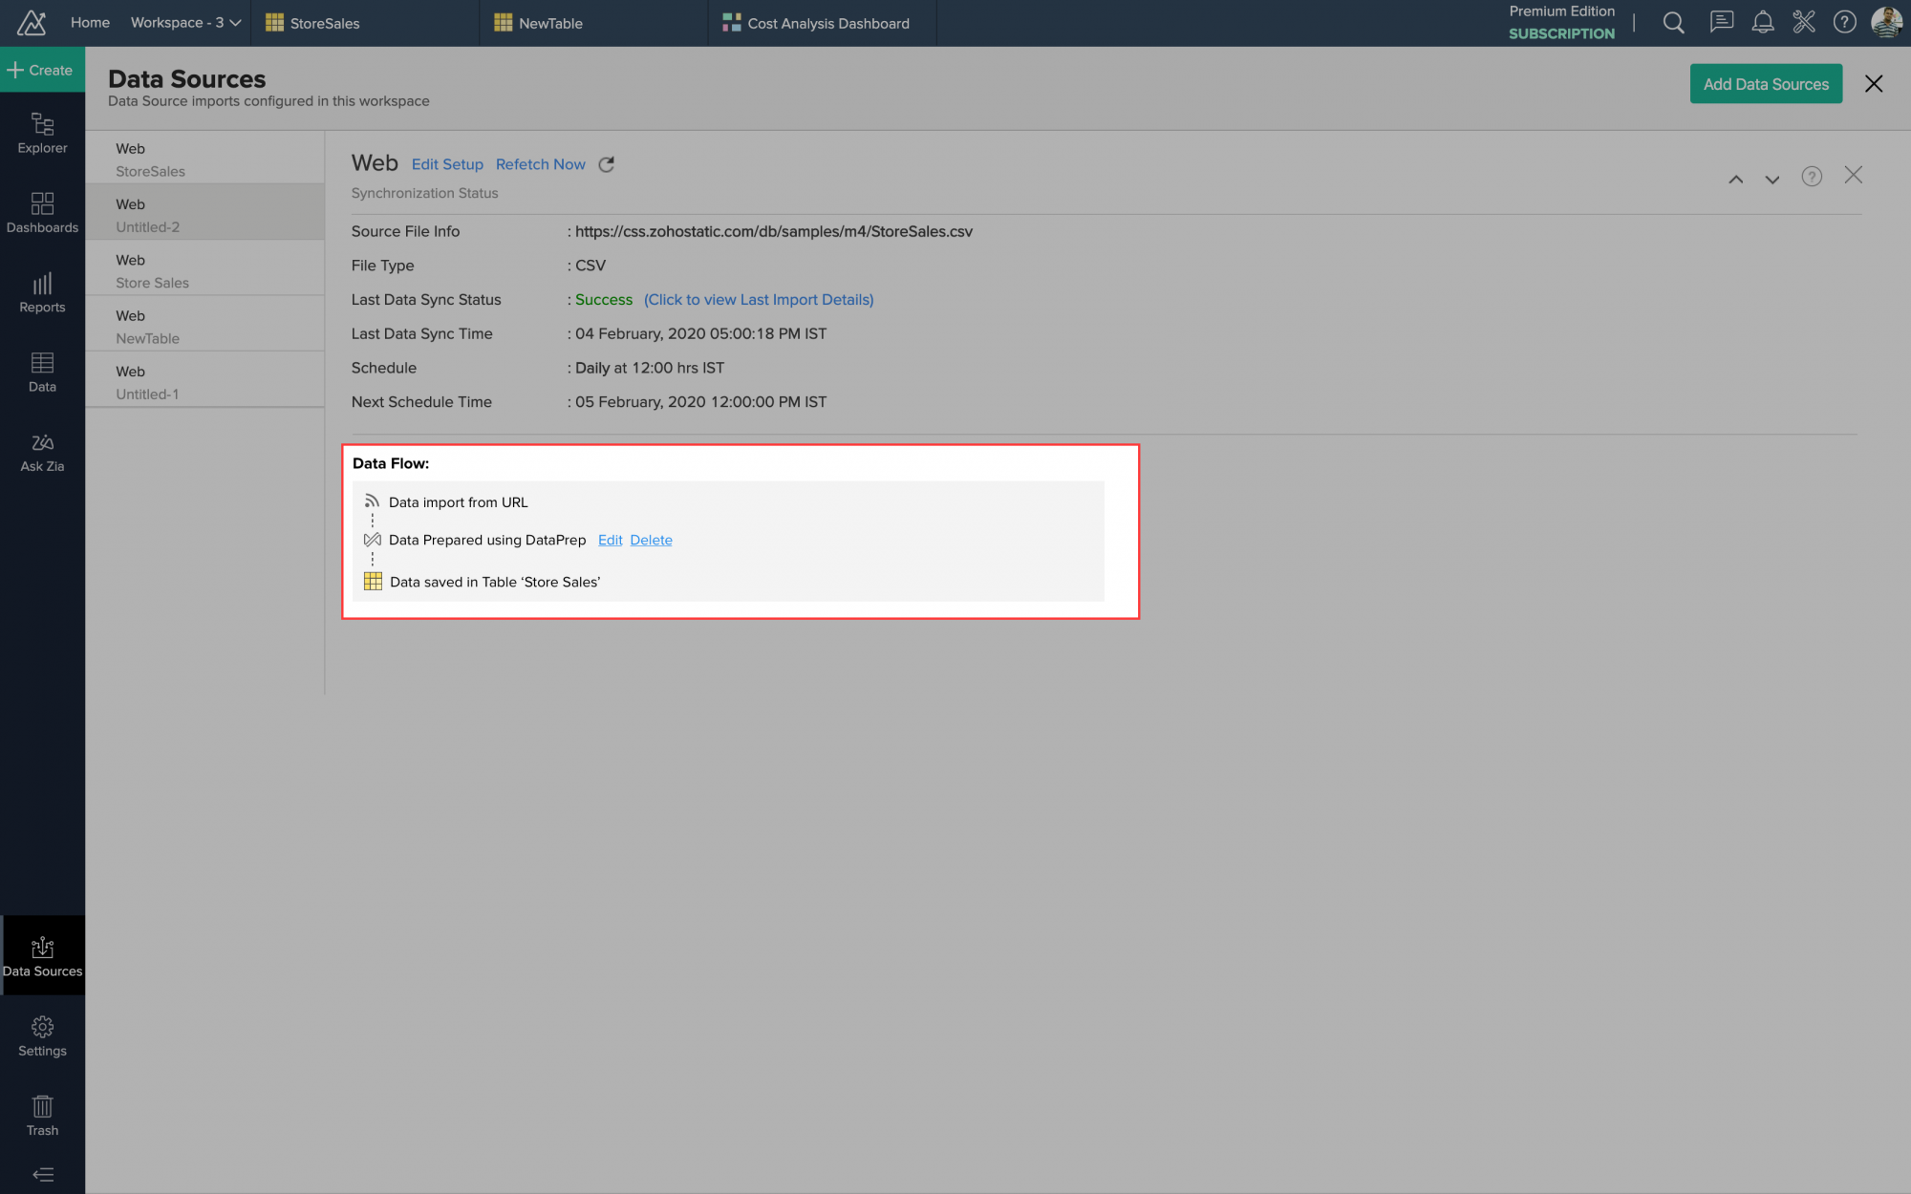This screenshot has height=1194, width=1911.
Task: Open Settings gear in sidebar
Action: [42, 1036]
